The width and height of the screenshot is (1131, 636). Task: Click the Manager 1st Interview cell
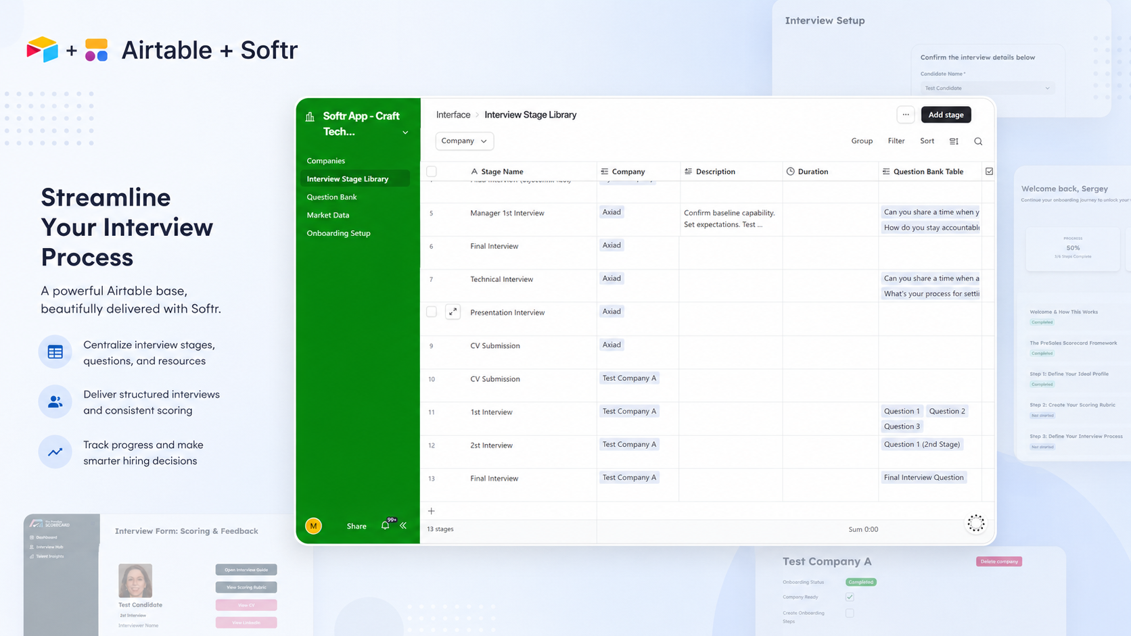point(507,213)
